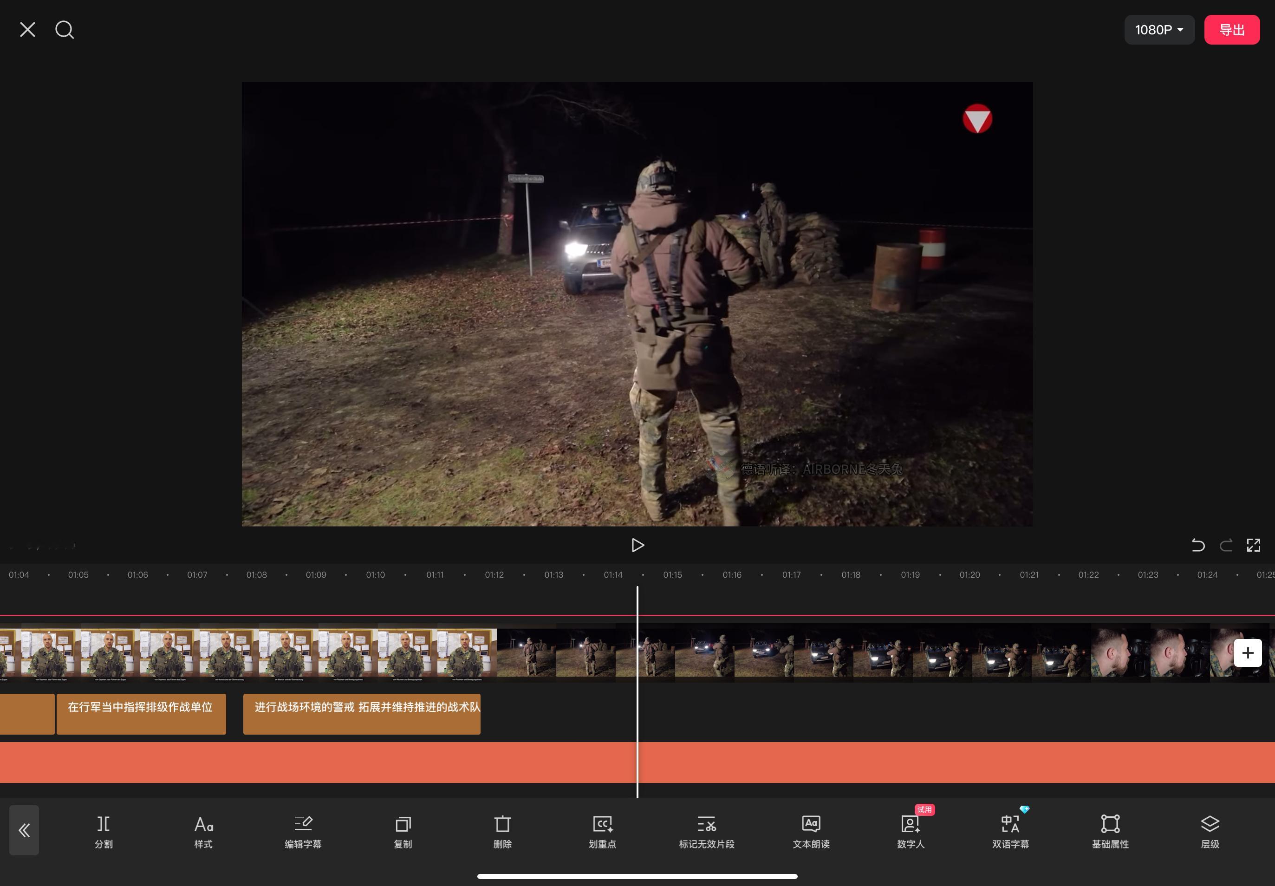The width and height of the screenshot is (1275, 886).
Task: Add clip with plus button on timeline
Action: click(1247, 653)
